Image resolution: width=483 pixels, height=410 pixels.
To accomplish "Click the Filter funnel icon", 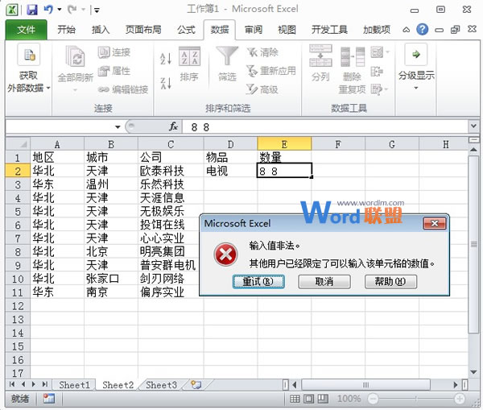I will coord(227,56).
